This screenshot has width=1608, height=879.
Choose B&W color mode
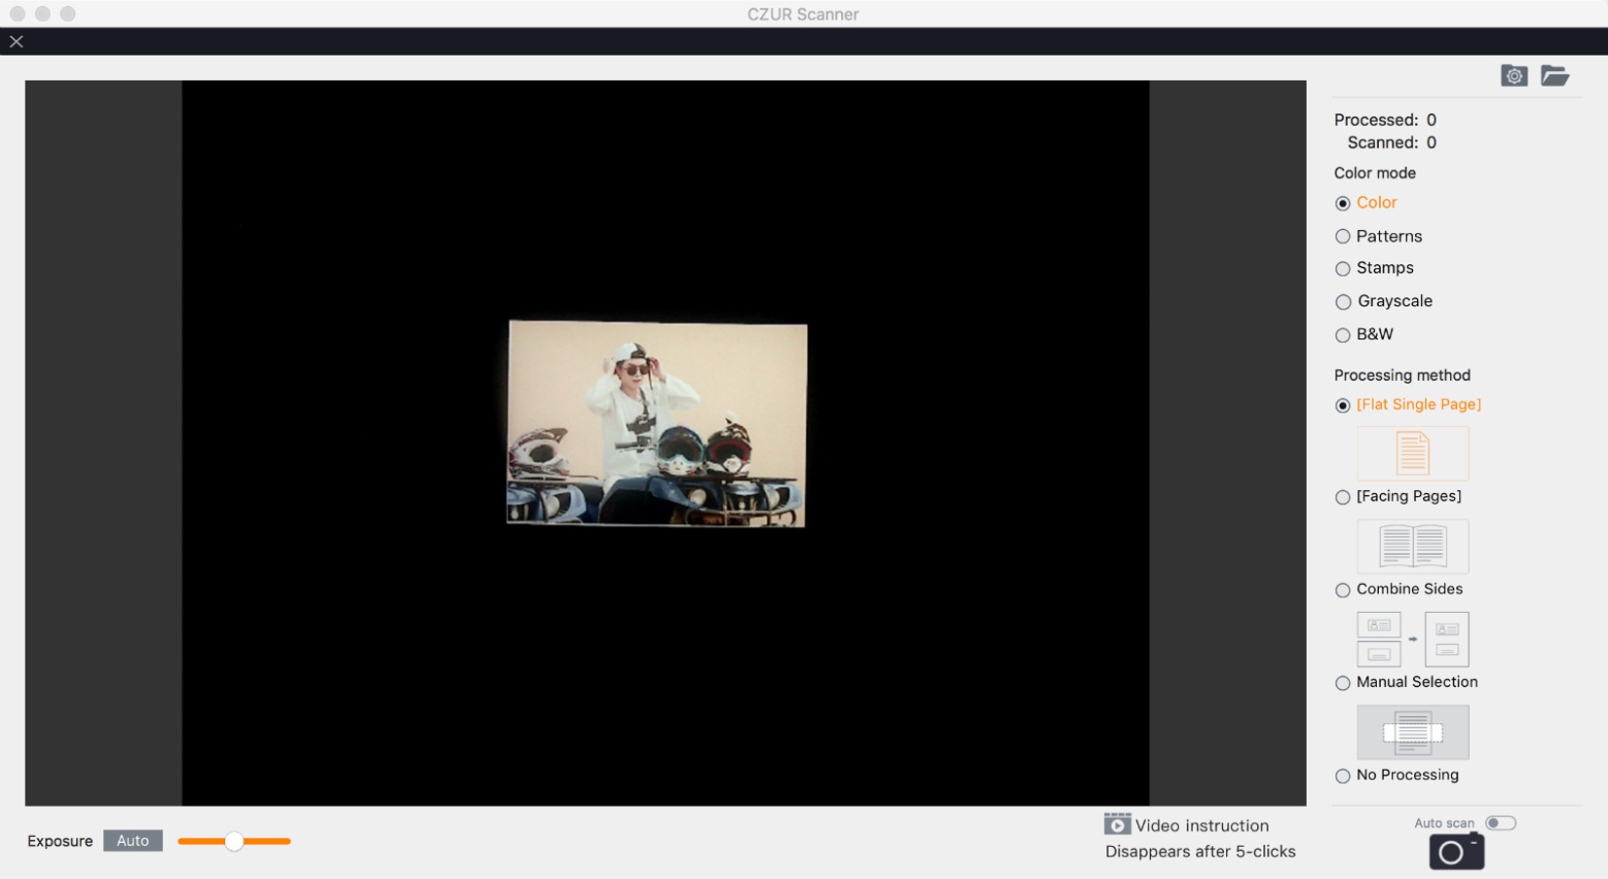(1343, 335)
